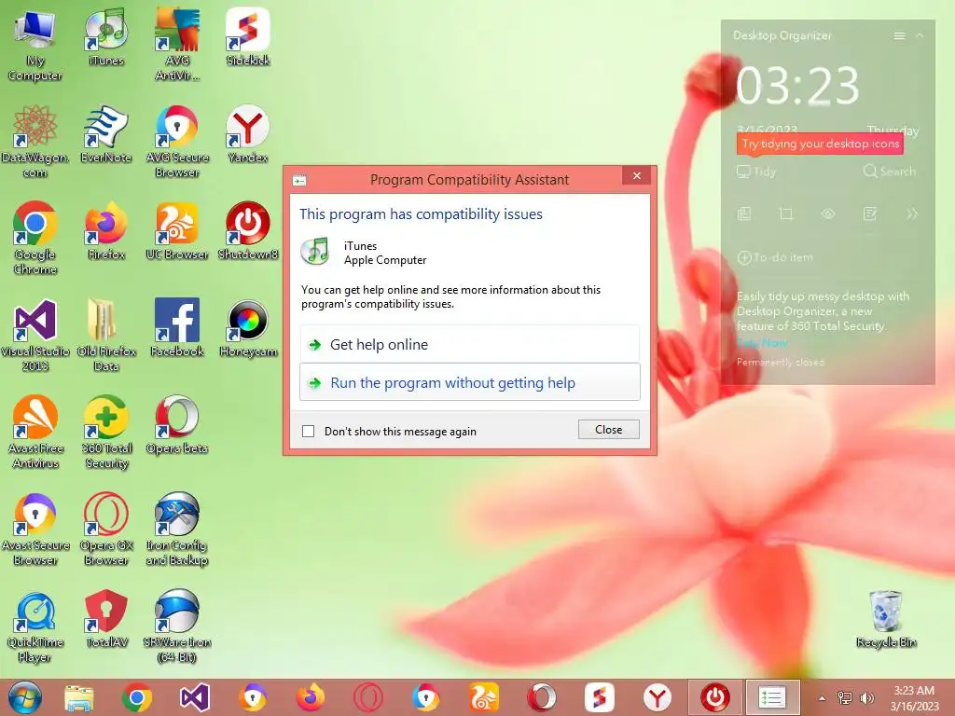Choose 'Run the program without getting help'

click(x=470, y=382)
